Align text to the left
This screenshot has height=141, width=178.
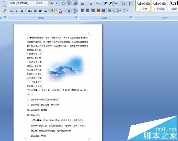tap(82, 11)
